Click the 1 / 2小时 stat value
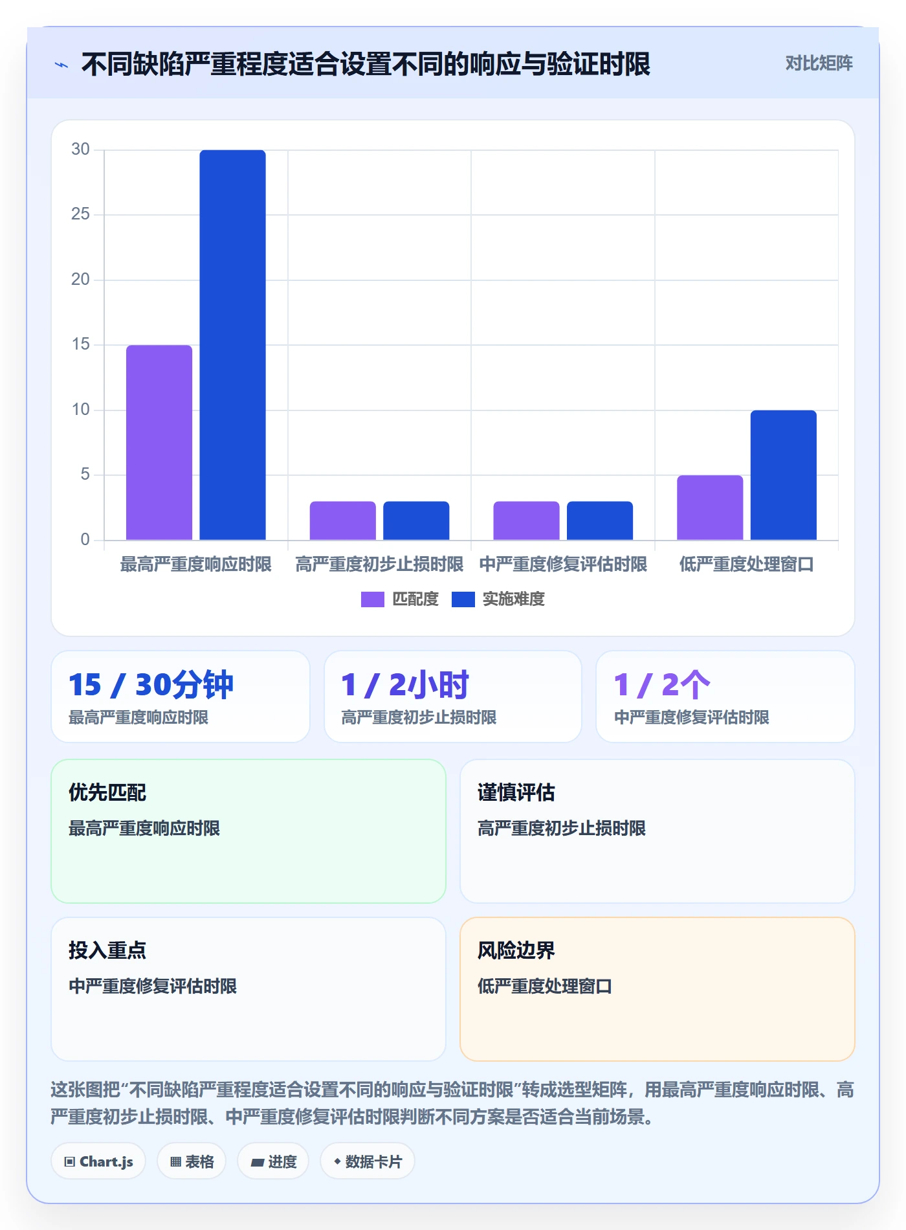 pyautogui.click(x=405, y=684)
